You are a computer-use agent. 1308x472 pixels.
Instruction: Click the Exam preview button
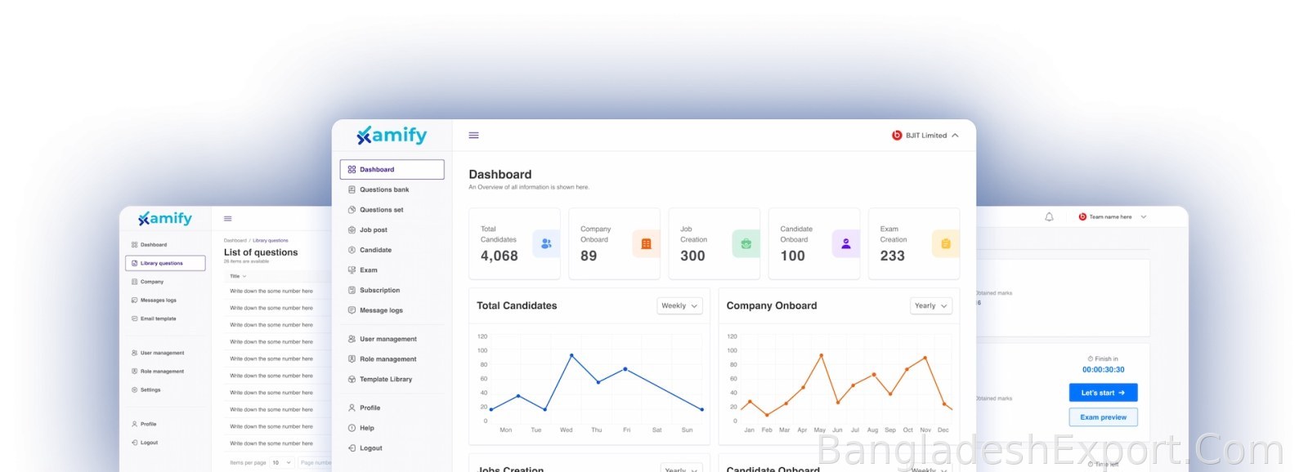pyautogui.click(x=1103, y=417)
